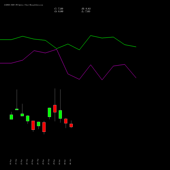The image size is (170, 170).
Task: Click the close value "C: 7.30"
Action: (59, 9)
